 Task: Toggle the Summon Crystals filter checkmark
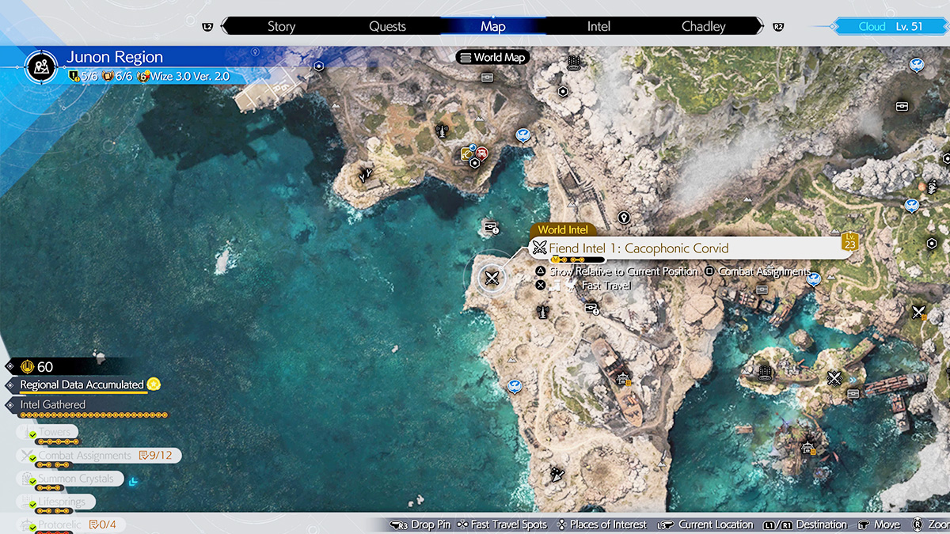click(x=32, y=481)
